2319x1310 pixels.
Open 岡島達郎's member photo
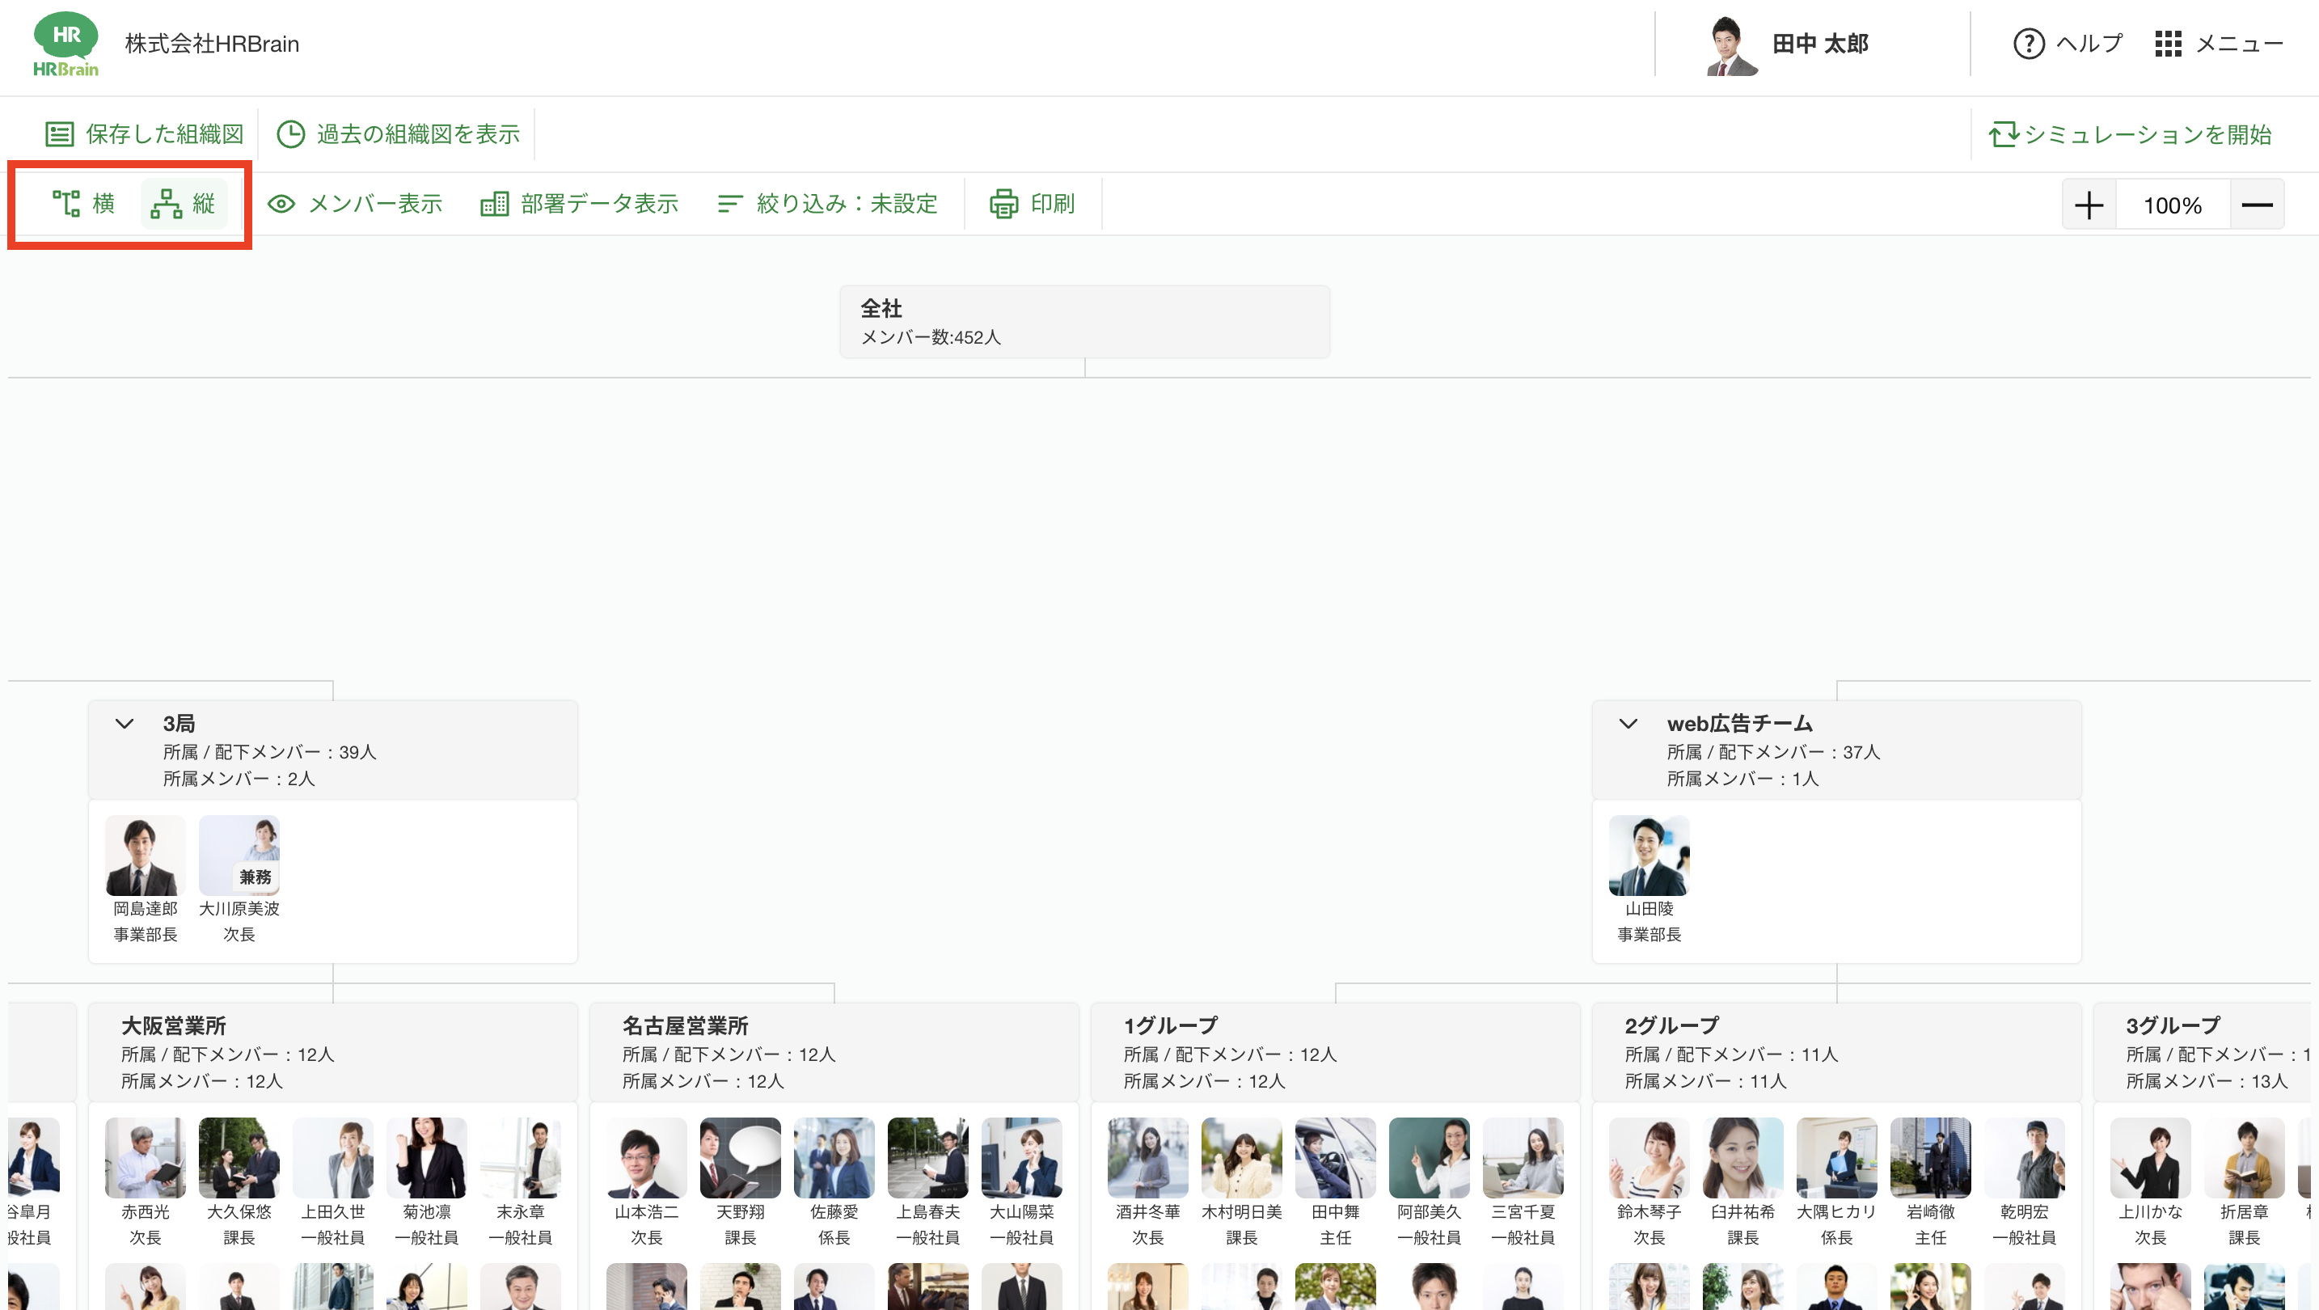click(145, 856)
